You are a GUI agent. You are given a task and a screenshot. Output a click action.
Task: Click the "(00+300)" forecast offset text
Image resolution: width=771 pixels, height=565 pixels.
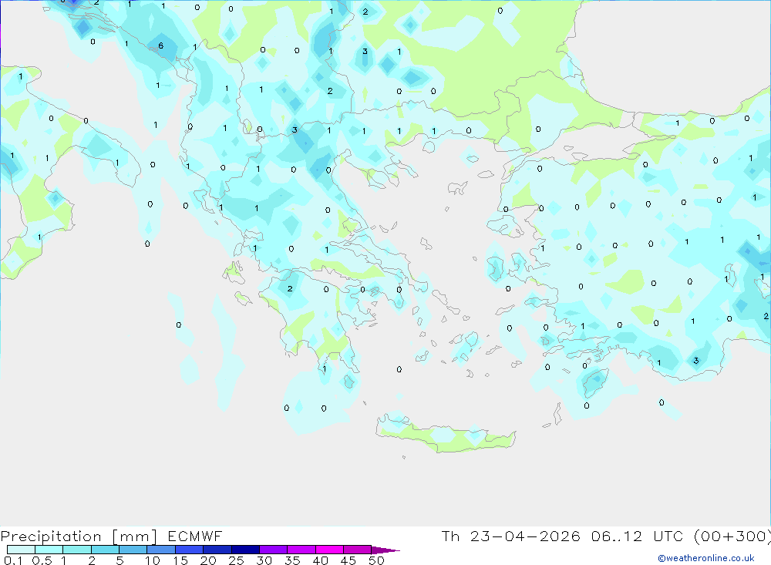pyautogui.click(x=732, y=536)
